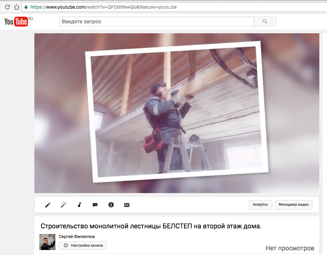Click the video player to play or pause
327x255 pixels.
[x=177, y=113]
